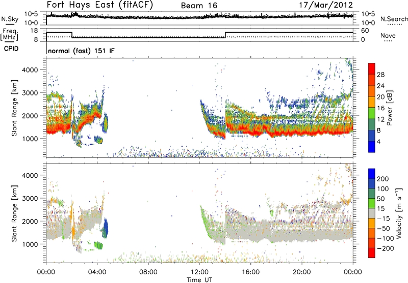Click the 'N.Search' legend label

tap(394, 19)
